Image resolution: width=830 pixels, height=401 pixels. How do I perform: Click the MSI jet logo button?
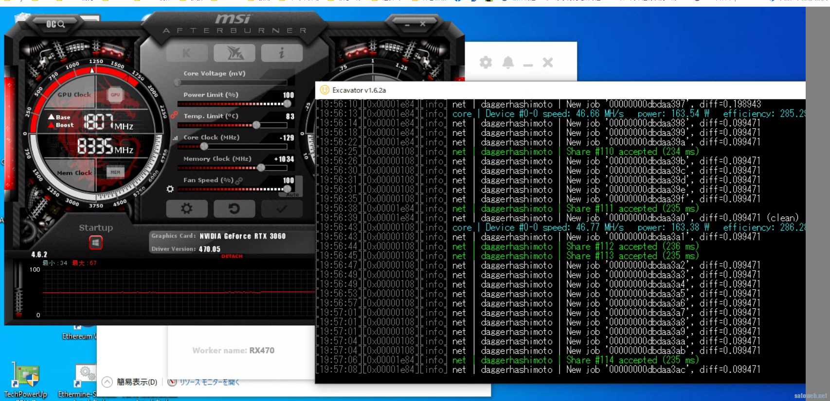point(235,53)
